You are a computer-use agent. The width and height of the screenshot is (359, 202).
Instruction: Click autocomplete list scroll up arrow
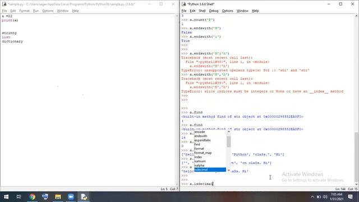click(228, 132)
